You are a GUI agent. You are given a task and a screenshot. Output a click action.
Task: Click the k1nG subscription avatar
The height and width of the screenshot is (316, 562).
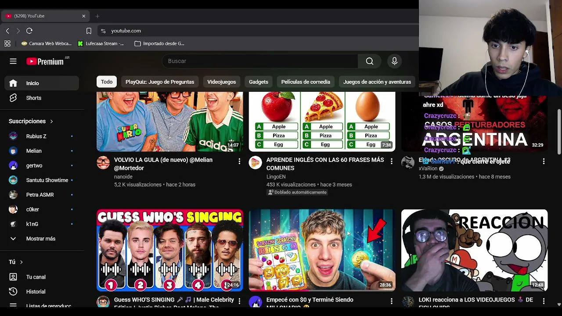(13, 224)
